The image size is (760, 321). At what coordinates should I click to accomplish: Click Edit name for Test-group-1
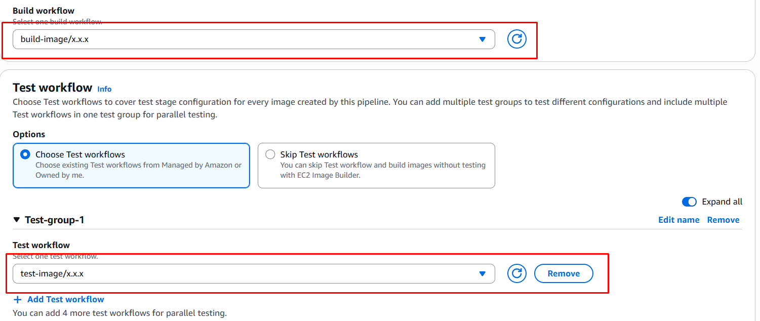pyautogui.click(x=678, y=220)
